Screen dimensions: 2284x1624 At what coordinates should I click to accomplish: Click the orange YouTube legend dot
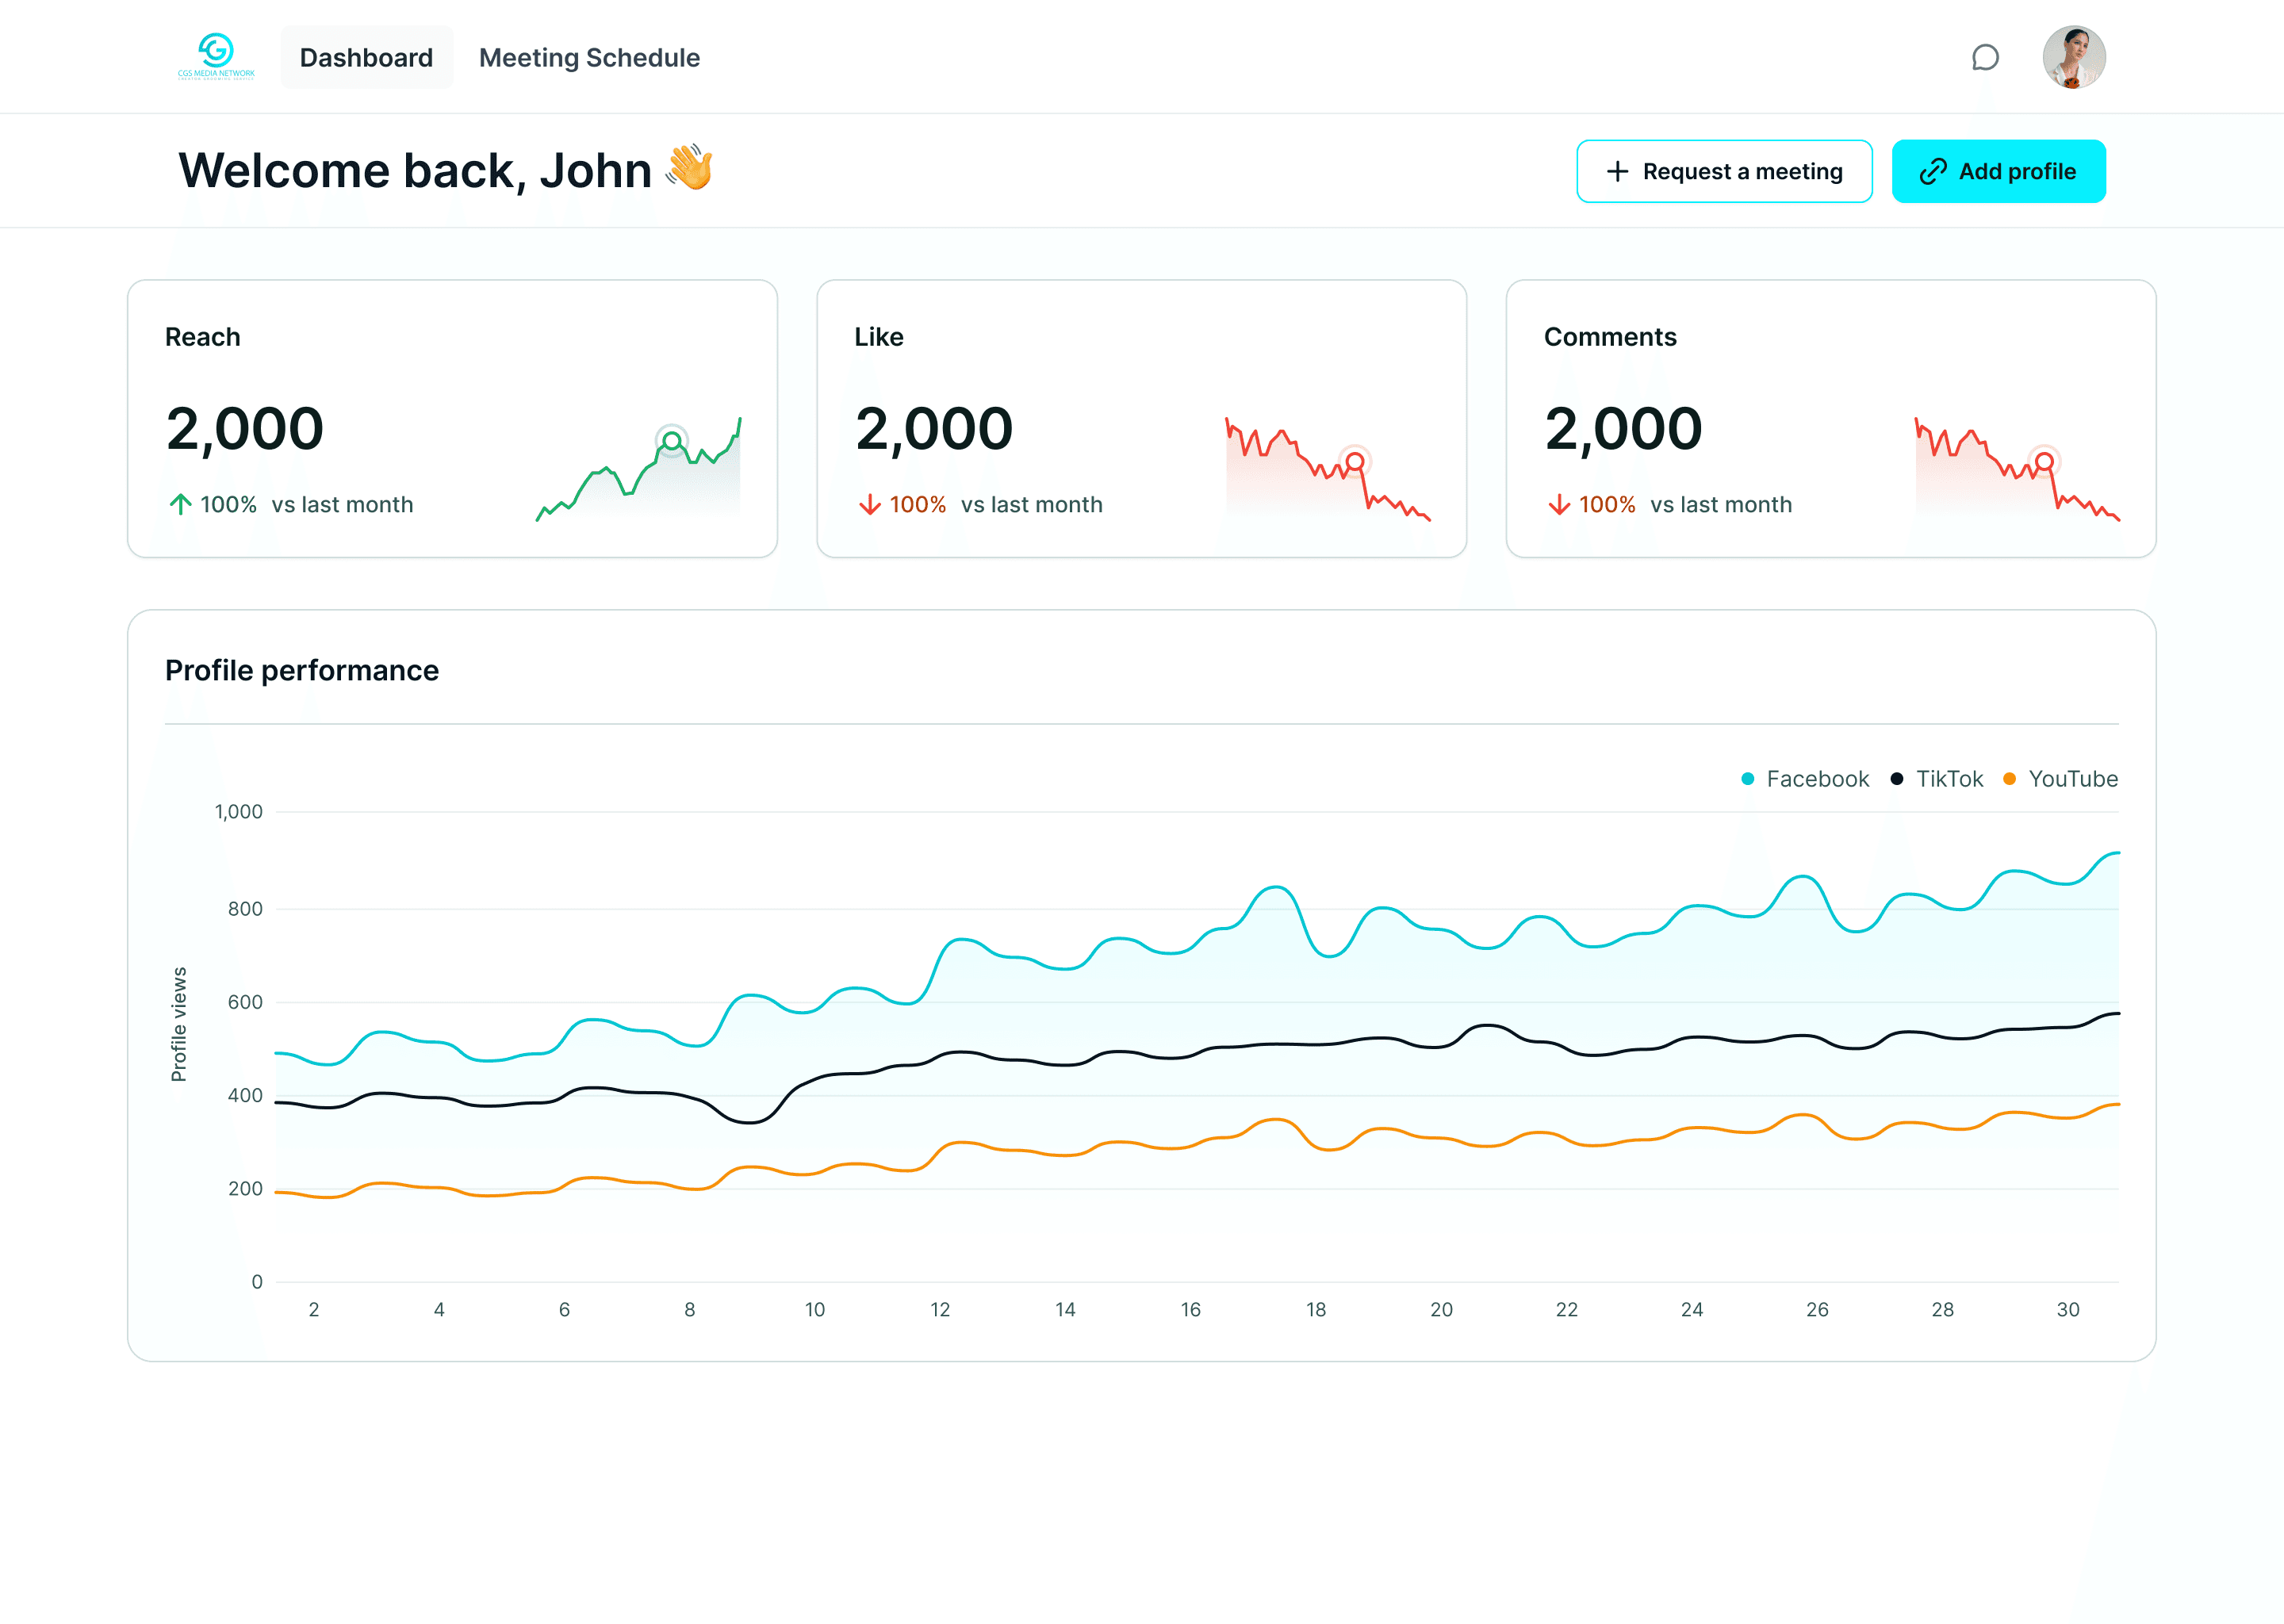point(2009,779)
